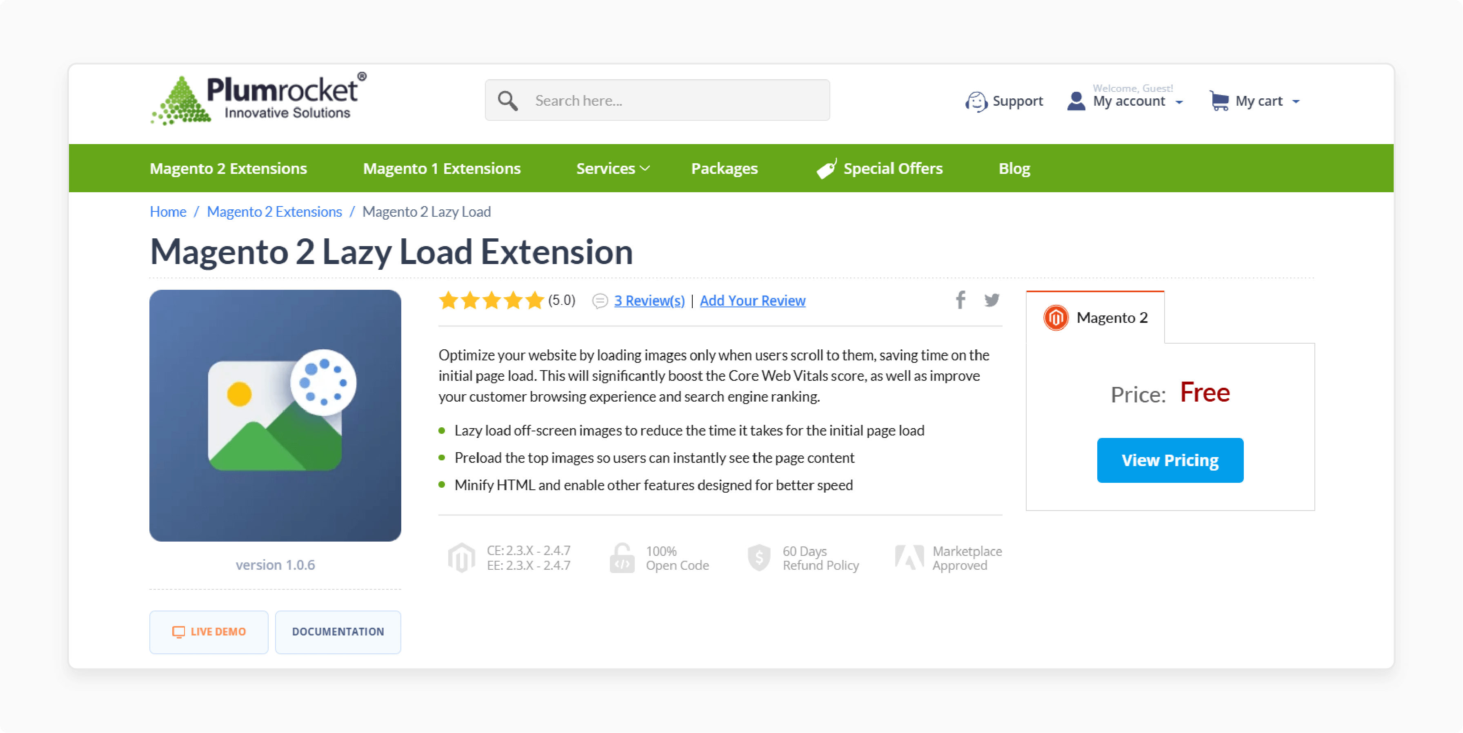Click the Free price text

pyautogui.click(x=1205, y=392)
